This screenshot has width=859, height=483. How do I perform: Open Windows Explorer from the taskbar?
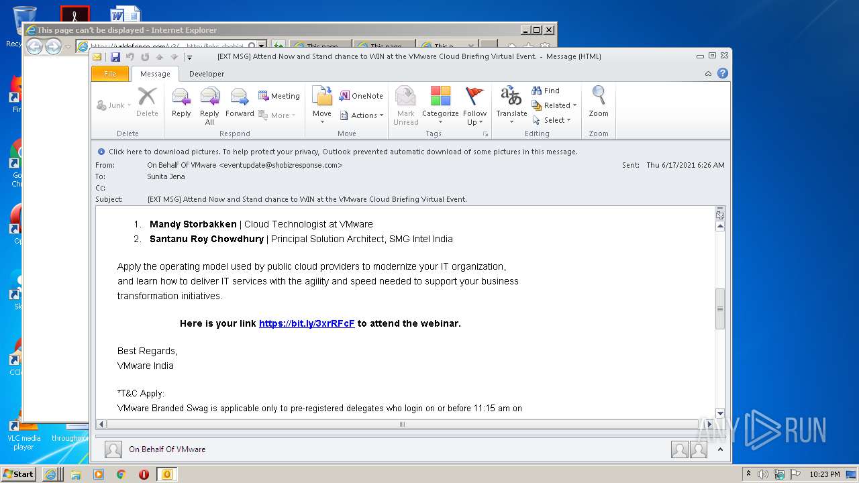pyautogui.click(x=76, y=474)
